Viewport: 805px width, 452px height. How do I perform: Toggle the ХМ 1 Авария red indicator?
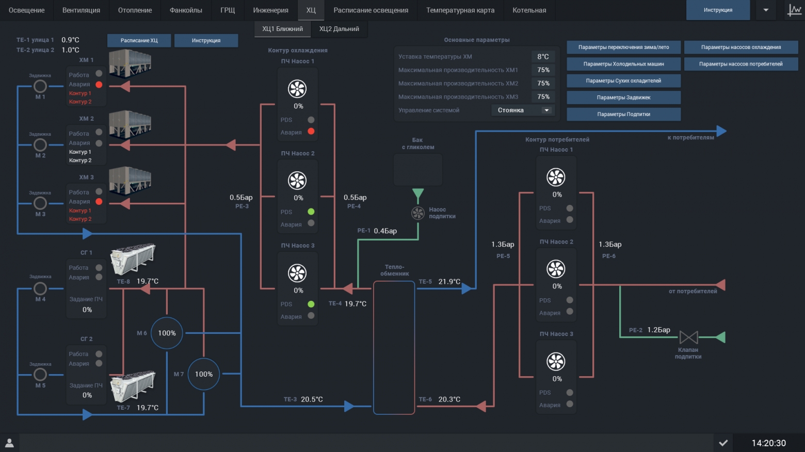coord(99,84)
